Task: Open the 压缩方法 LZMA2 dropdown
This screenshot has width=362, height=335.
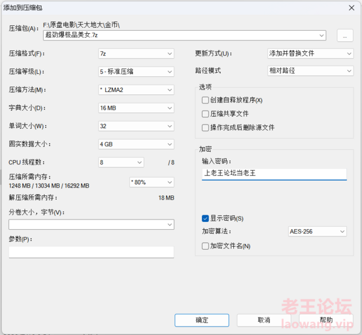Action: 136,90
